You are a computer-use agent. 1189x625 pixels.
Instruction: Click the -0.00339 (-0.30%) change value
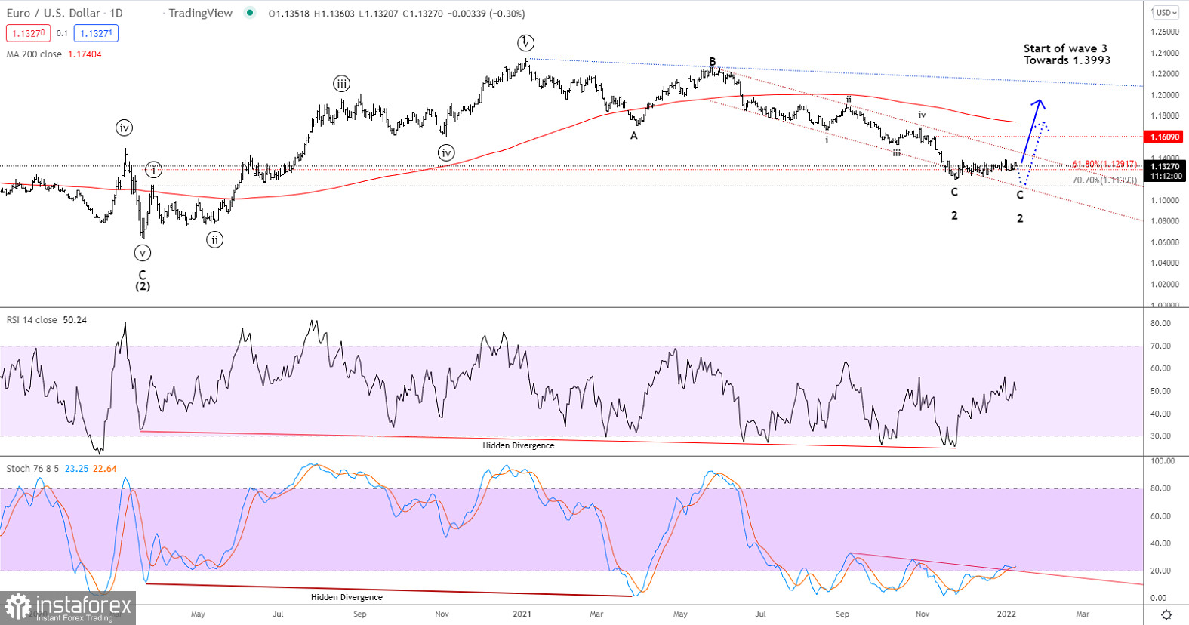pyautogui.click(x=486, y=14)
